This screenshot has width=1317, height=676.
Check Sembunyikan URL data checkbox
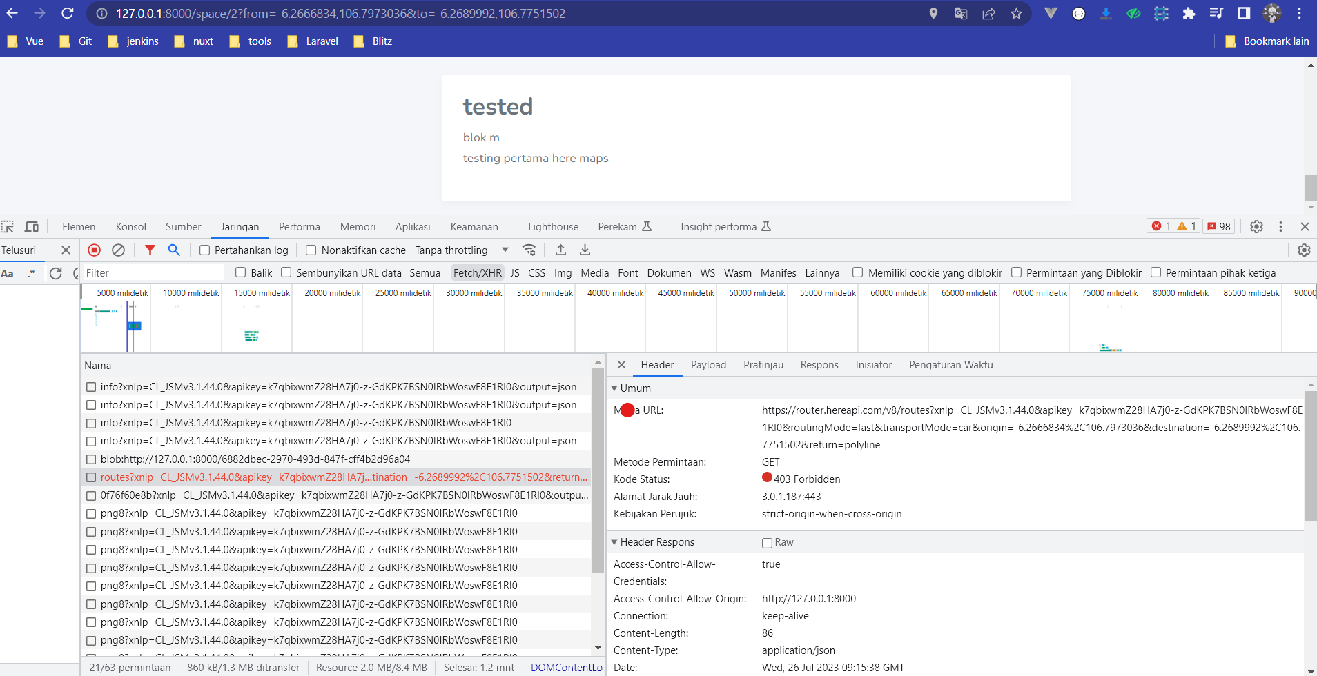click(x=286, y=272)
